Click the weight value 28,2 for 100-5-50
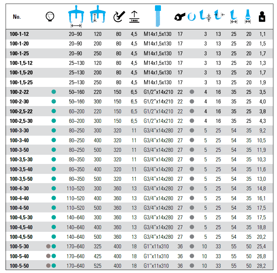Image resolution: width=277 pixels, height=273 pixels. tap(262, 266)
